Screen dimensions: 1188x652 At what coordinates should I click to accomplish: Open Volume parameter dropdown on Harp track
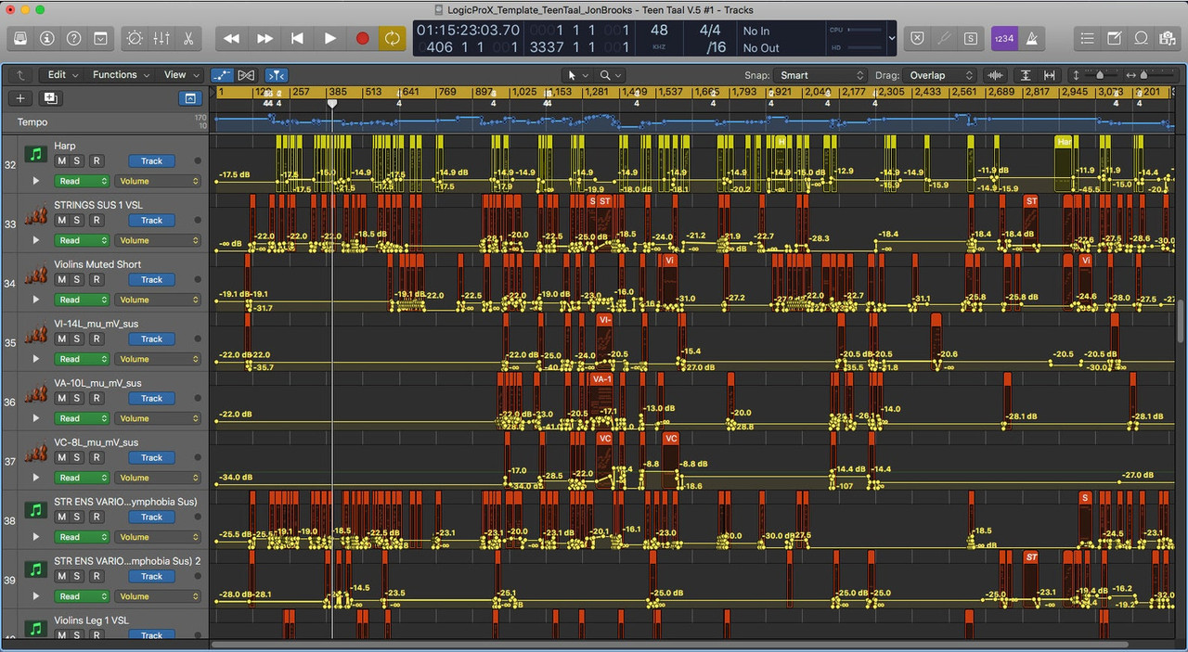[157, 182]
